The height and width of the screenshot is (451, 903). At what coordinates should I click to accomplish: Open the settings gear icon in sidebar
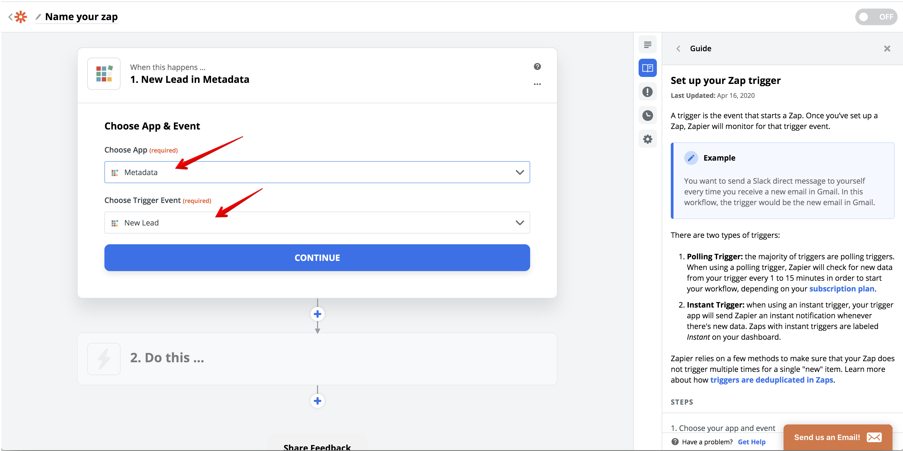click(x=647, y=139)
